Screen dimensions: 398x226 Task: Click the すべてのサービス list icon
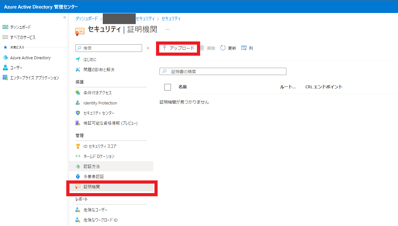pos(5,37)
